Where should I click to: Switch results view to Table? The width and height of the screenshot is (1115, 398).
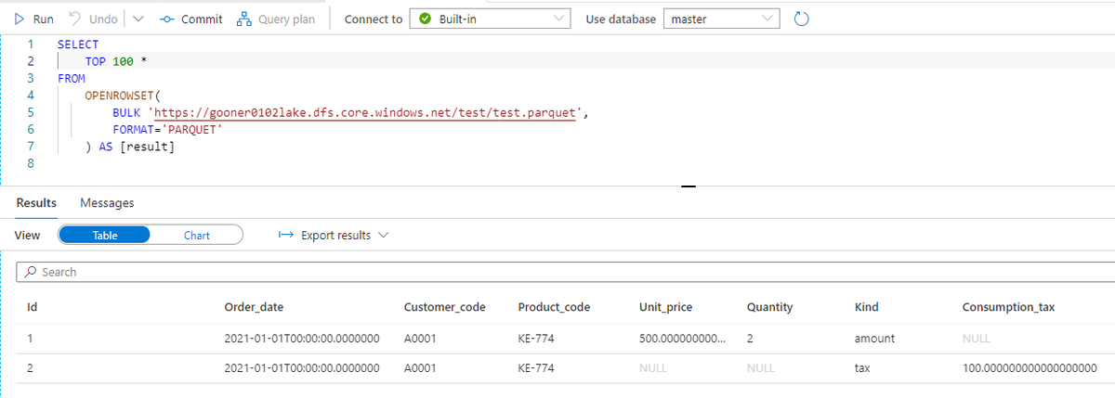(x=104, y=235)
